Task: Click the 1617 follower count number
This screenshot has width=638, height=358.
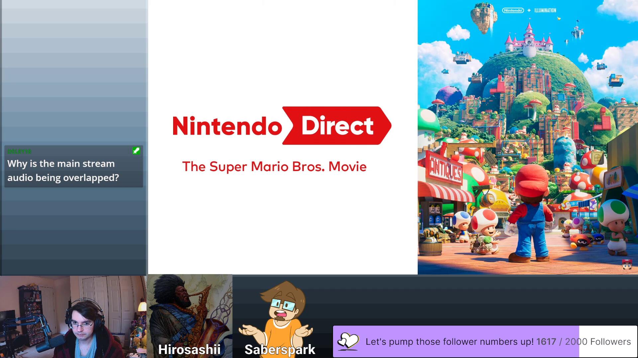Action: [x=546, y=342]
